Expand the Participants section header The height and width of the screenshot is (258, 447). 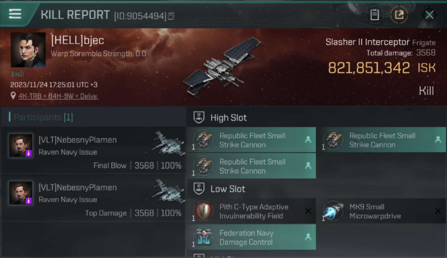coord(94,117)
